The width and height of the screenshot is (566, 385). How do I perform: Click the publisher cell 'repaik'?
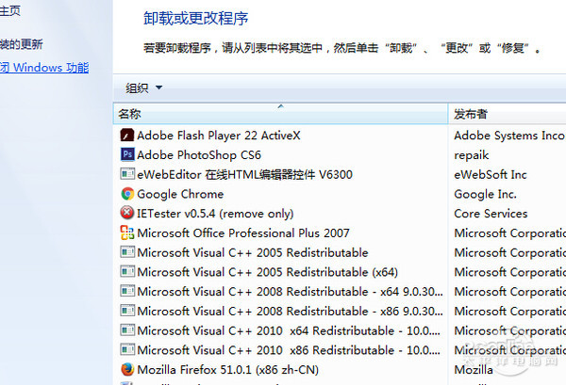(472, 155)
